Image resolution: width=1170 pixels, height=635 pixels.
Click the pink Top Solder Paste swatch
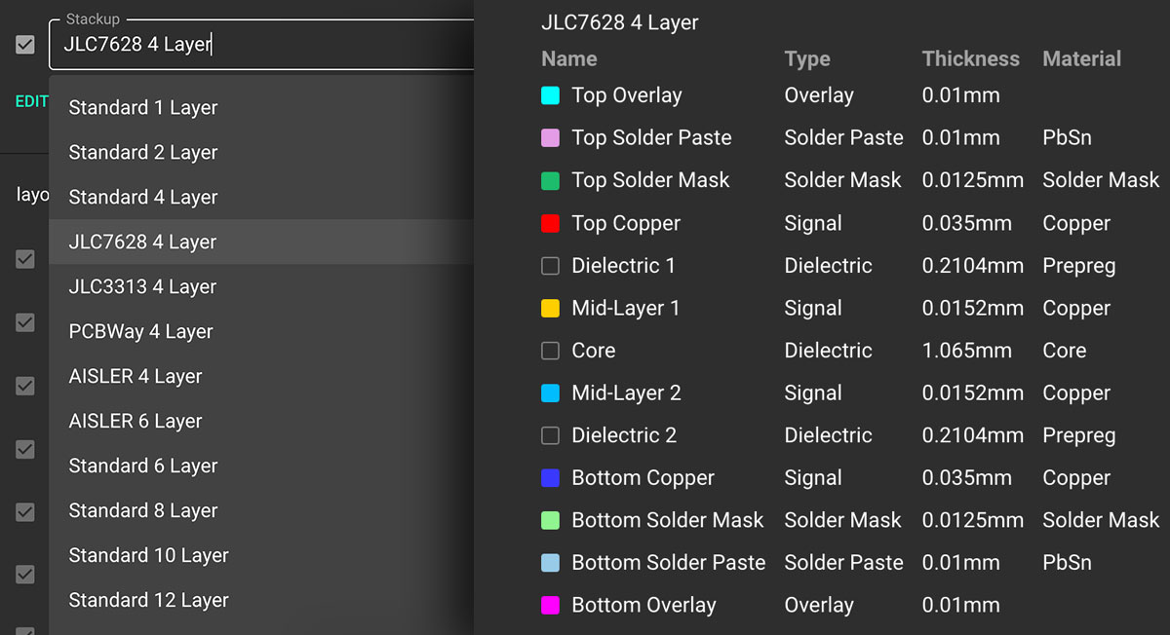(x=550, y=138)
